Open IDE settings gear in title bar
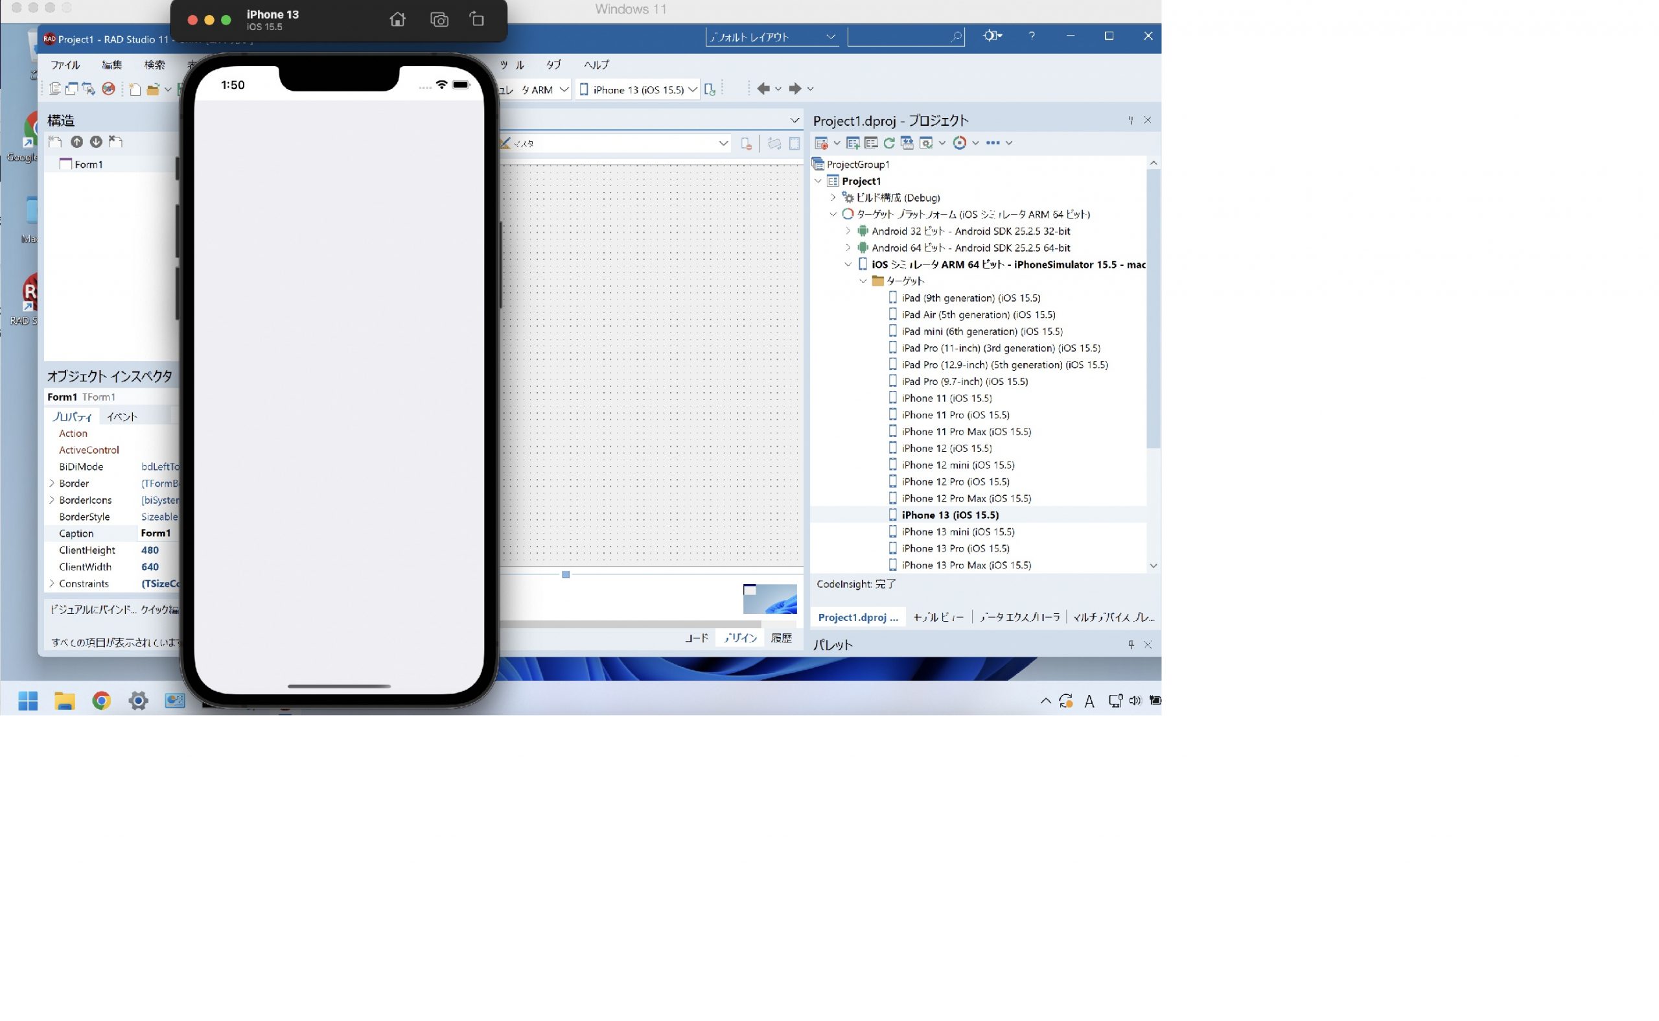This screenshot has width=1659, height=1021. click(x=991, y=36)
